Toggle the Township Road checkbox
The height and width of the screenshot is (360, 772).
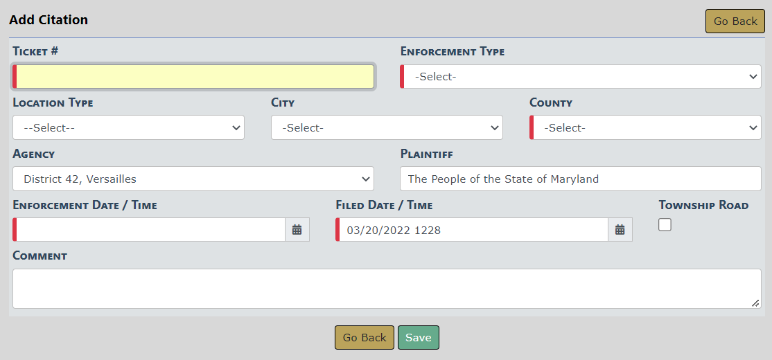[x=665, y=224]
